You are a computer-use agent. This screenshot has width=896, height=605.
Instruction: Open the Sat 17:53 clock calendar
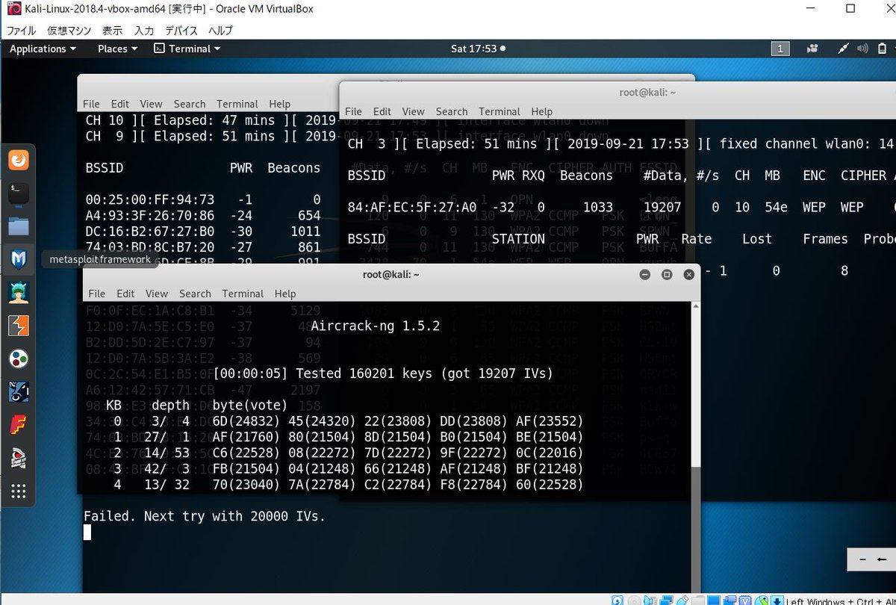478,49
